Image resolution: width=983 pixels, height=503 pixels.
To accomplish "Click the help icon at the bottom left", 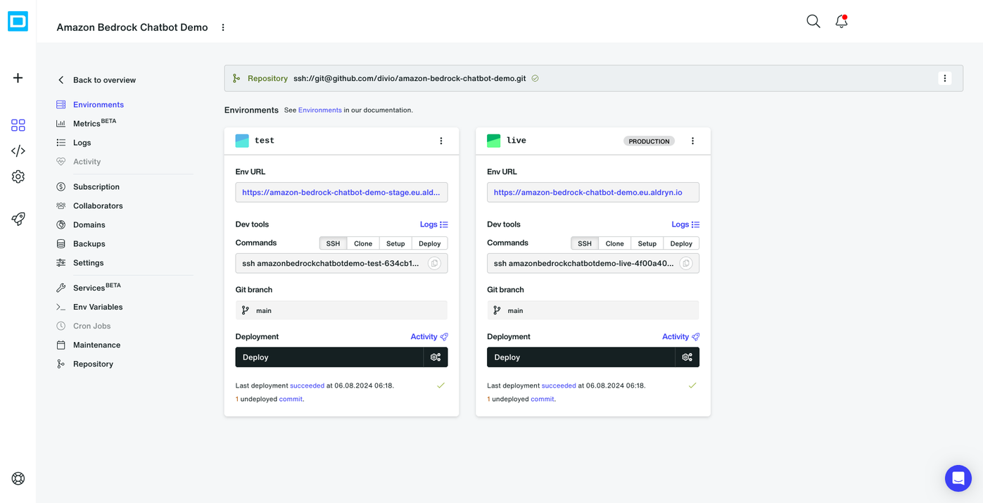I will click(17, 478).
